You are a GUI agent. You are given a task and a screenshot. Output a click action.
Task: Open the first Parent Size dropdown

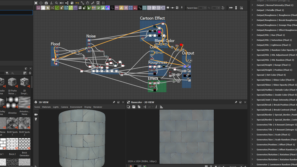[x=202, y=8]
